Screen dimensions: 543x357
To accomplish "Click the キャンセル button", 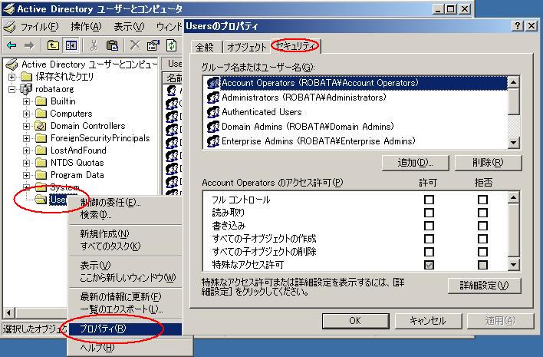I will (x=428, y=321).
